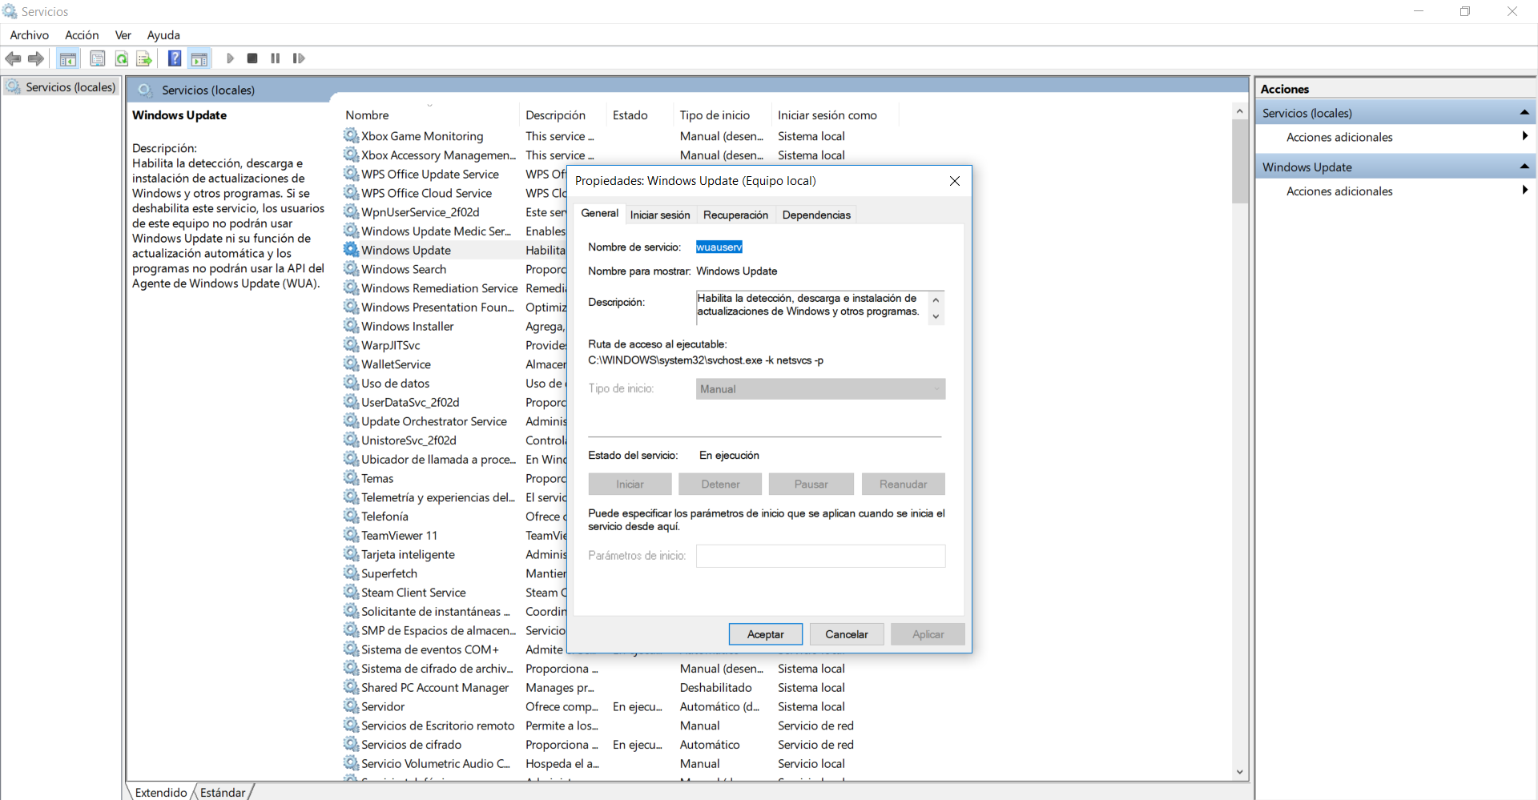The width and height of the screenshot is (1538, 800).
Task: Click the description box scroll-down arrow
Action: 936,317
